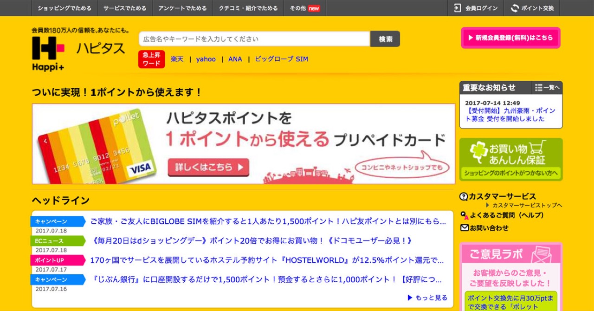Open アンケートでためる menu tab
Viewport: 594px width, 311px height.
pos(182,8)
